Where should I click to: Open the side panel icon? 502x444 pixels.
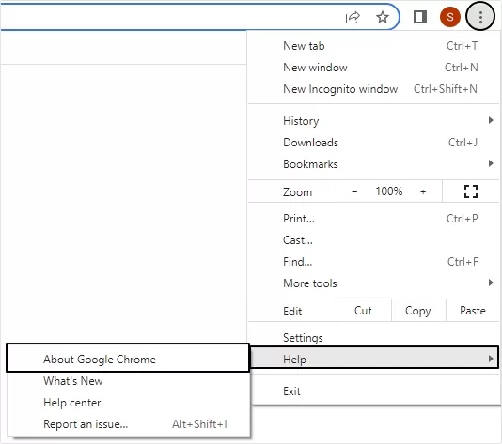(x=420, y=17)
